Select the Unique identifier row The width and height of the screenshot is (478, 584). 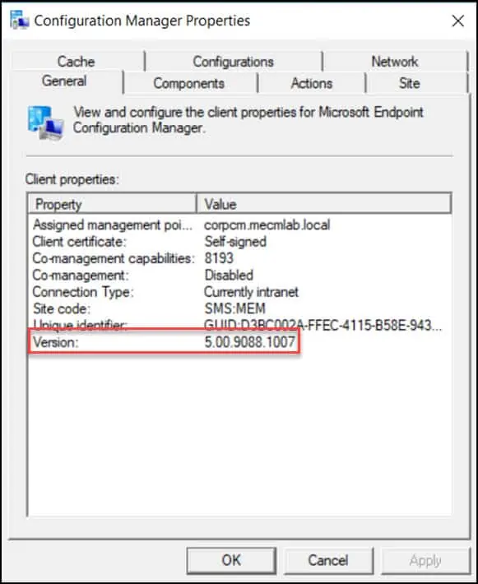pos(239,326)
